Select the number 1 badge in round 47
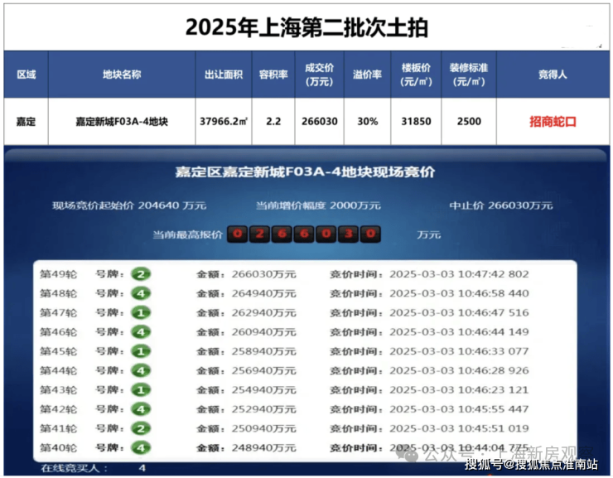Image resolution: width=613 pixels, height=478 pixels. coord(142,312)
